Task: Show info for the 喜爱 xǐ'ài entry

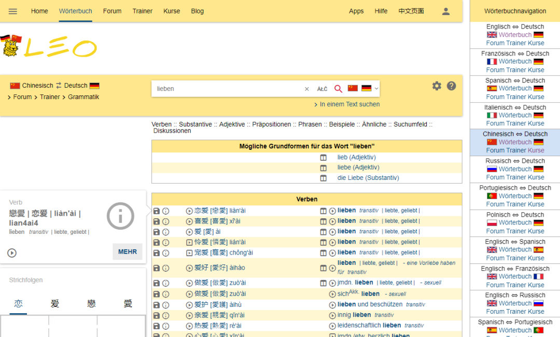Action: tap(166, 221)
